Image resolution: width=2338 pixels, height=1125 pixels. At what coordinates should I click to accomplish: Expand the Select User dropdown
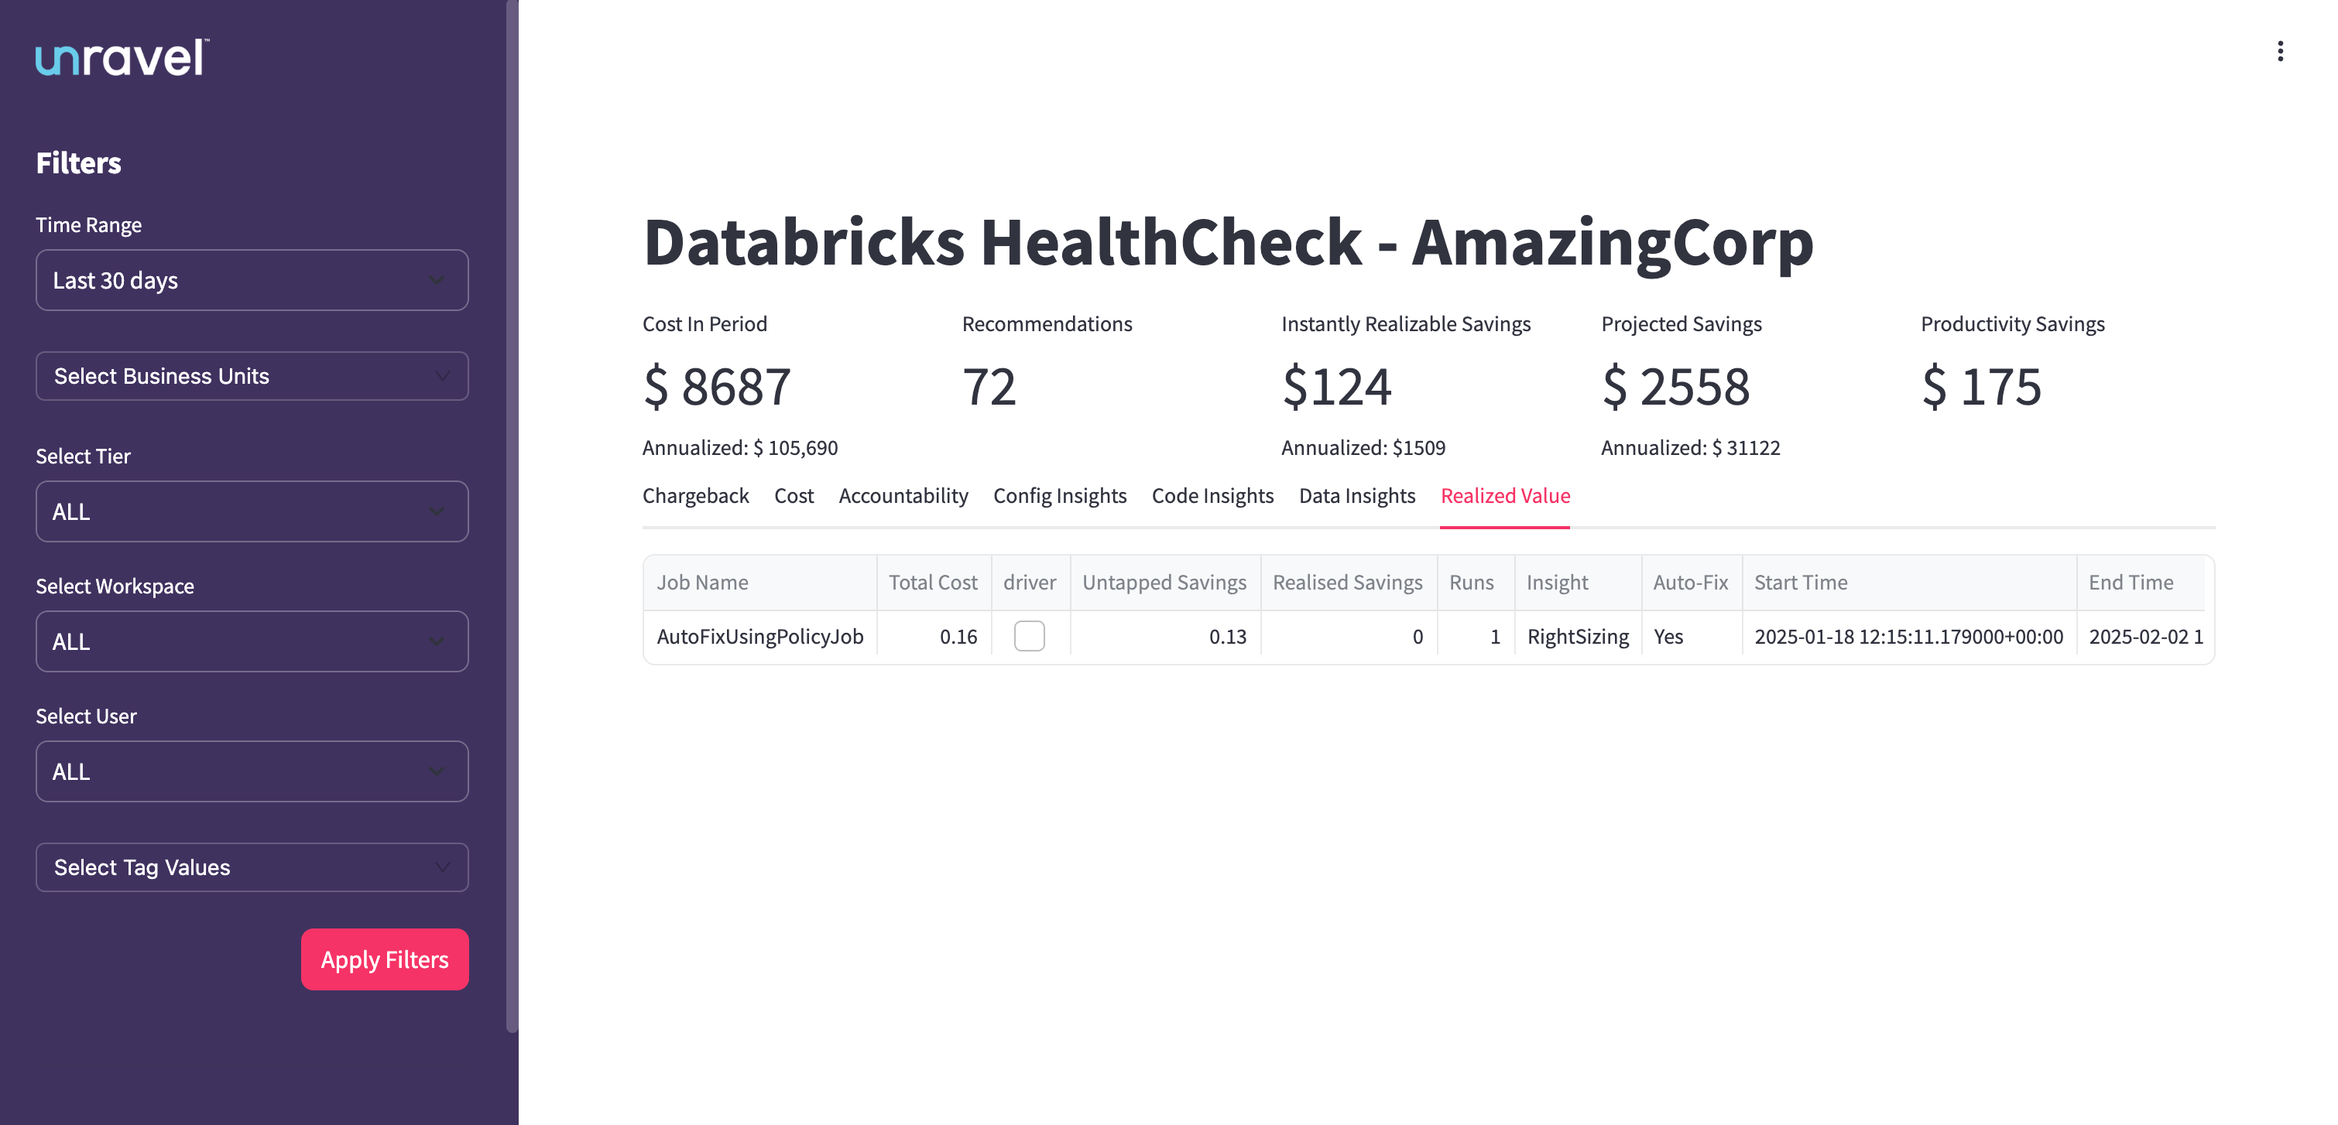(x=252, y=772)
